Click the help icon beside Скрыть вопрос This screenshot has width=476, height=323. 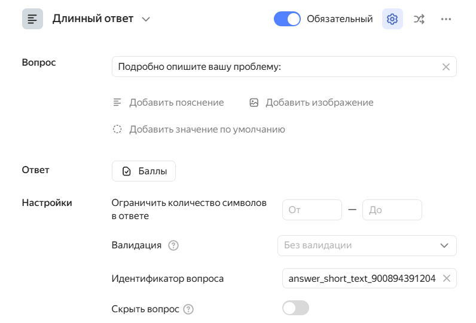188,309
